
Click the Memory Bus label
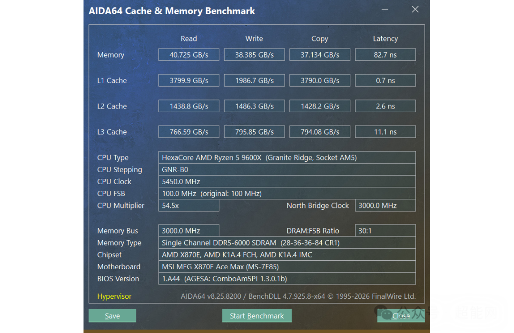click(x=118, y=231)
